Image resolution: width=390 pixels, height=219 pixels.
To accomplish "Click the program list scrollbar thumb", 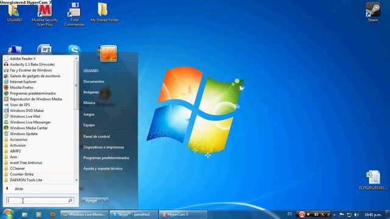I will [x=76, y=85].
